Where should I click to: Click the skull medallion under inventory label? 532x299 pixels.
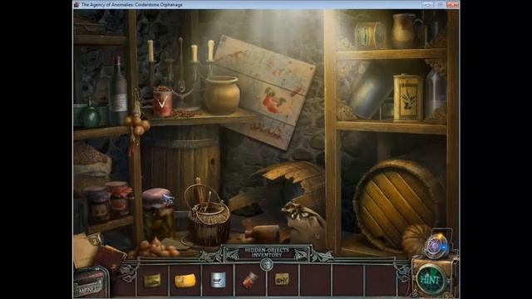click(x=267, y=264)
